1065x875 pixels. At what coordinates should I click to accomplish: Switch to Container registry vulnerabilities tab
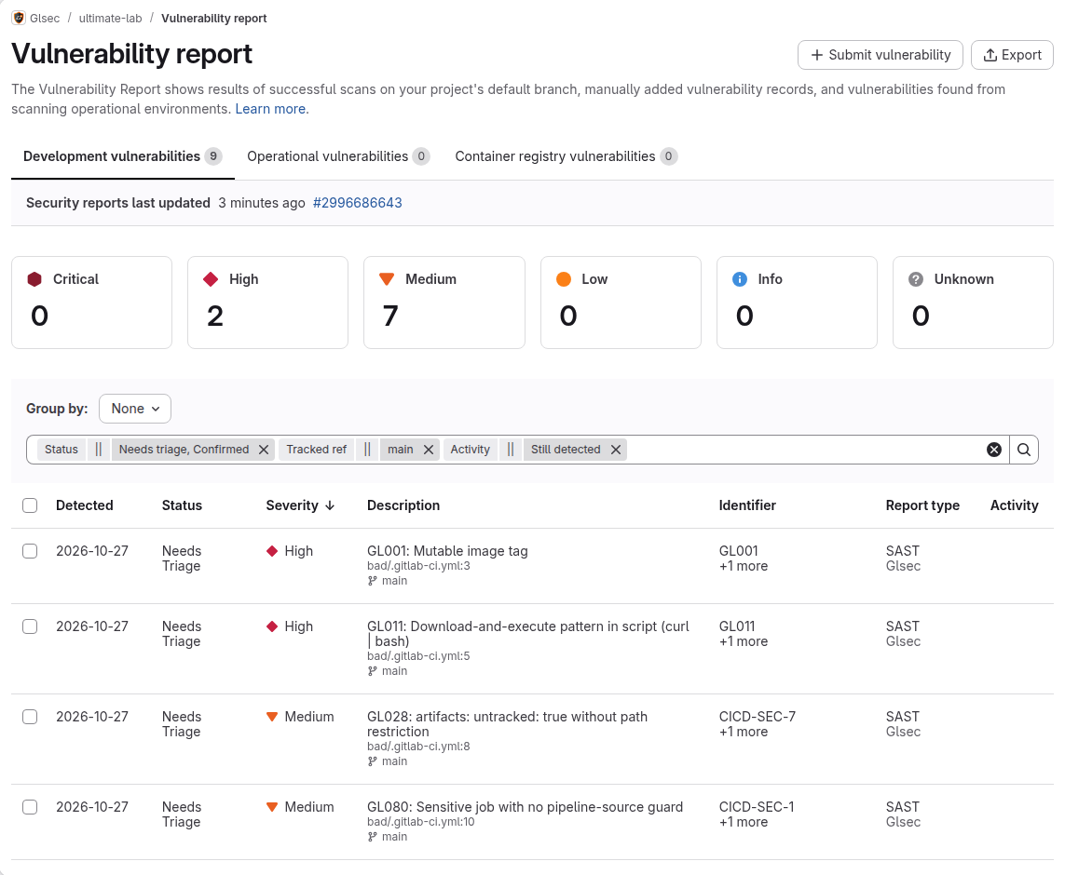[566, 156]
